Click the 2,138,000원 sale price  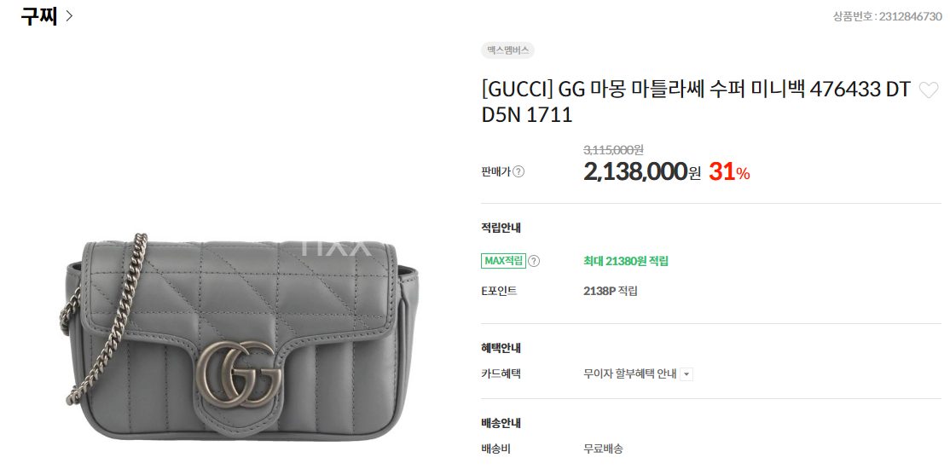click(x=642, y=172)
